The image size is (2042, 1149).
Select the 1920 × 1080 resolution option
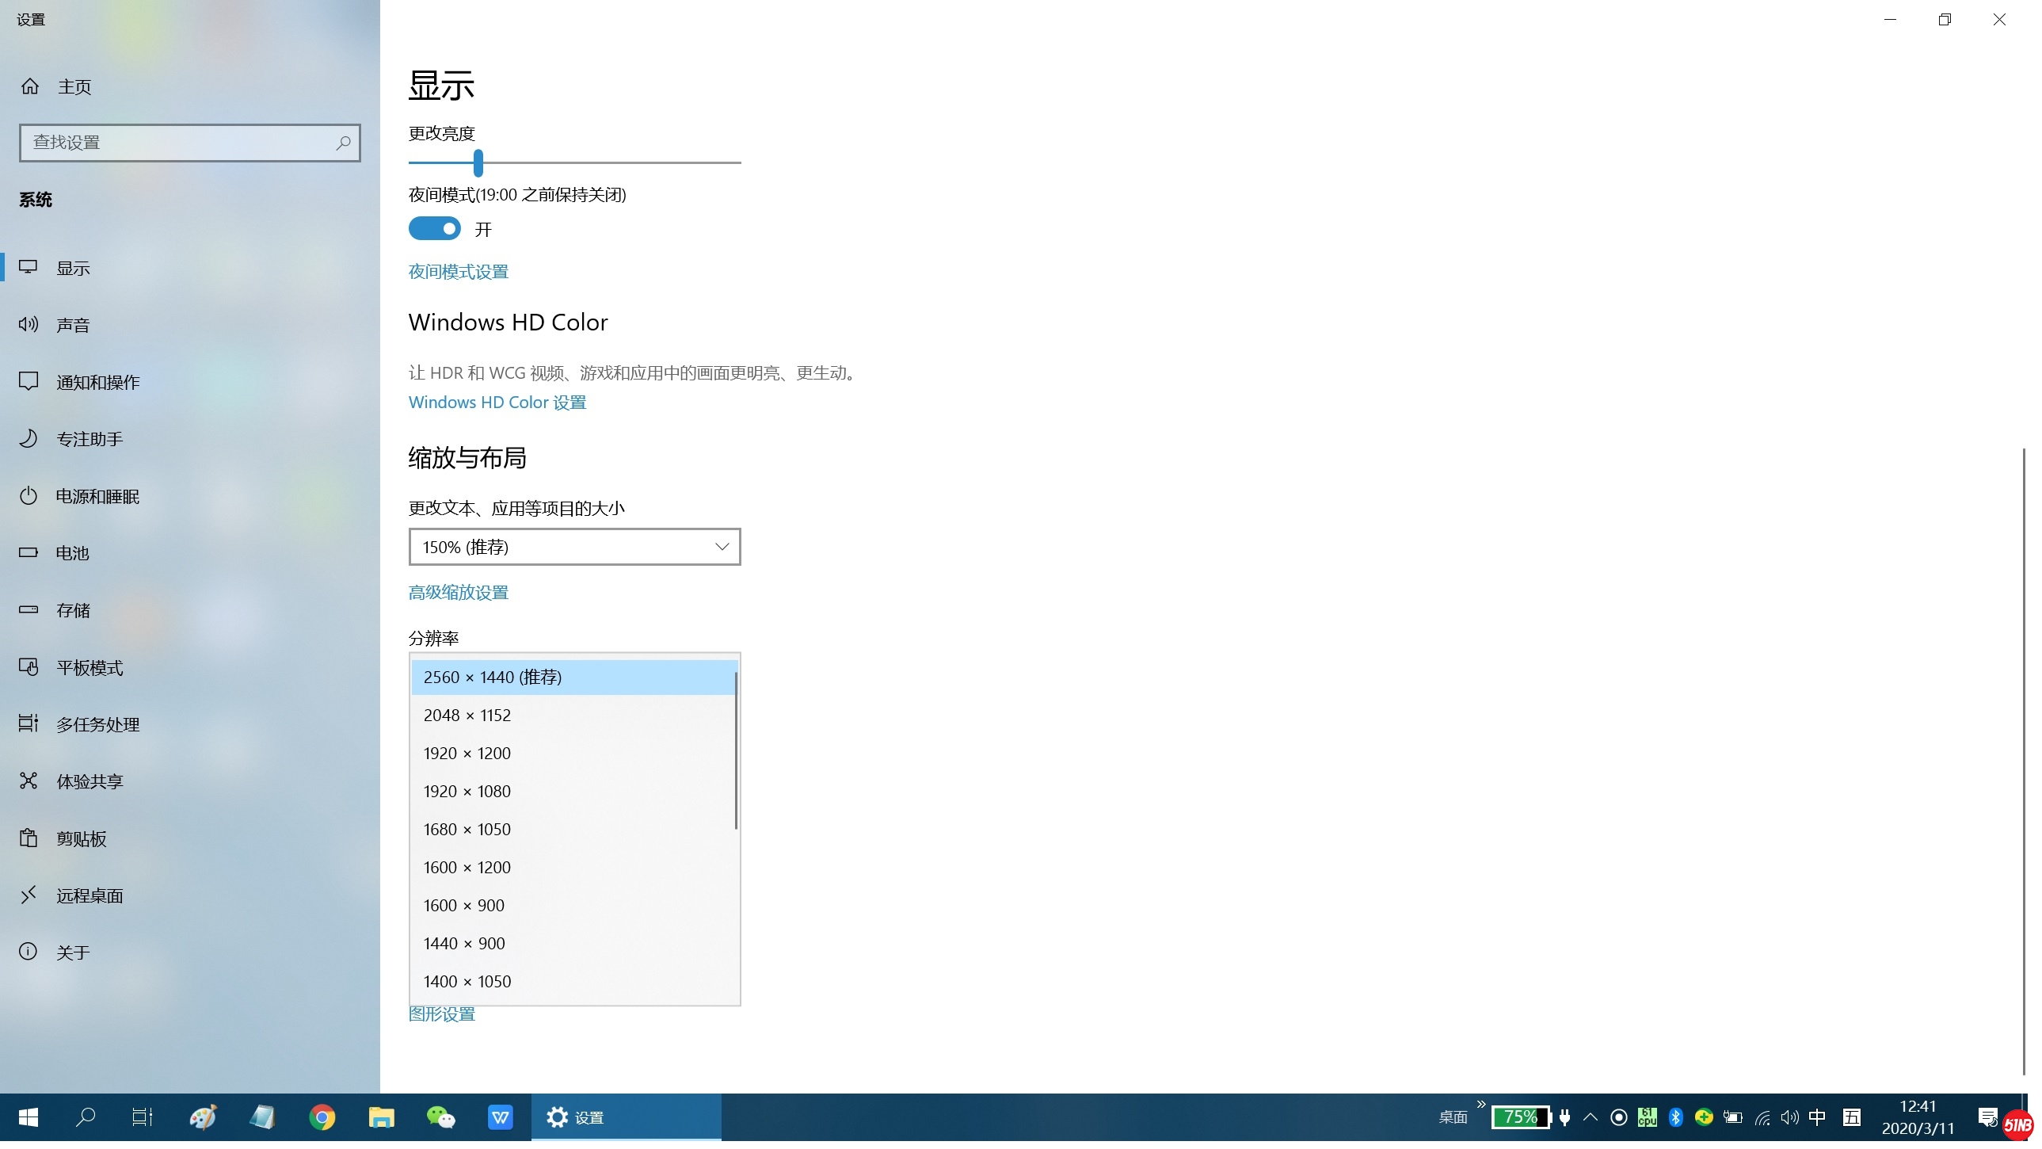coord(467,791)
